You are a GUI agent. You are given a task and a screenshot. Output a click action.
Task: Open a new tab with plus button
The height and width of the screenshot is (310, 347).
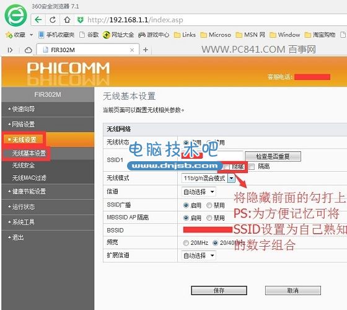click(x=146, y=50)
